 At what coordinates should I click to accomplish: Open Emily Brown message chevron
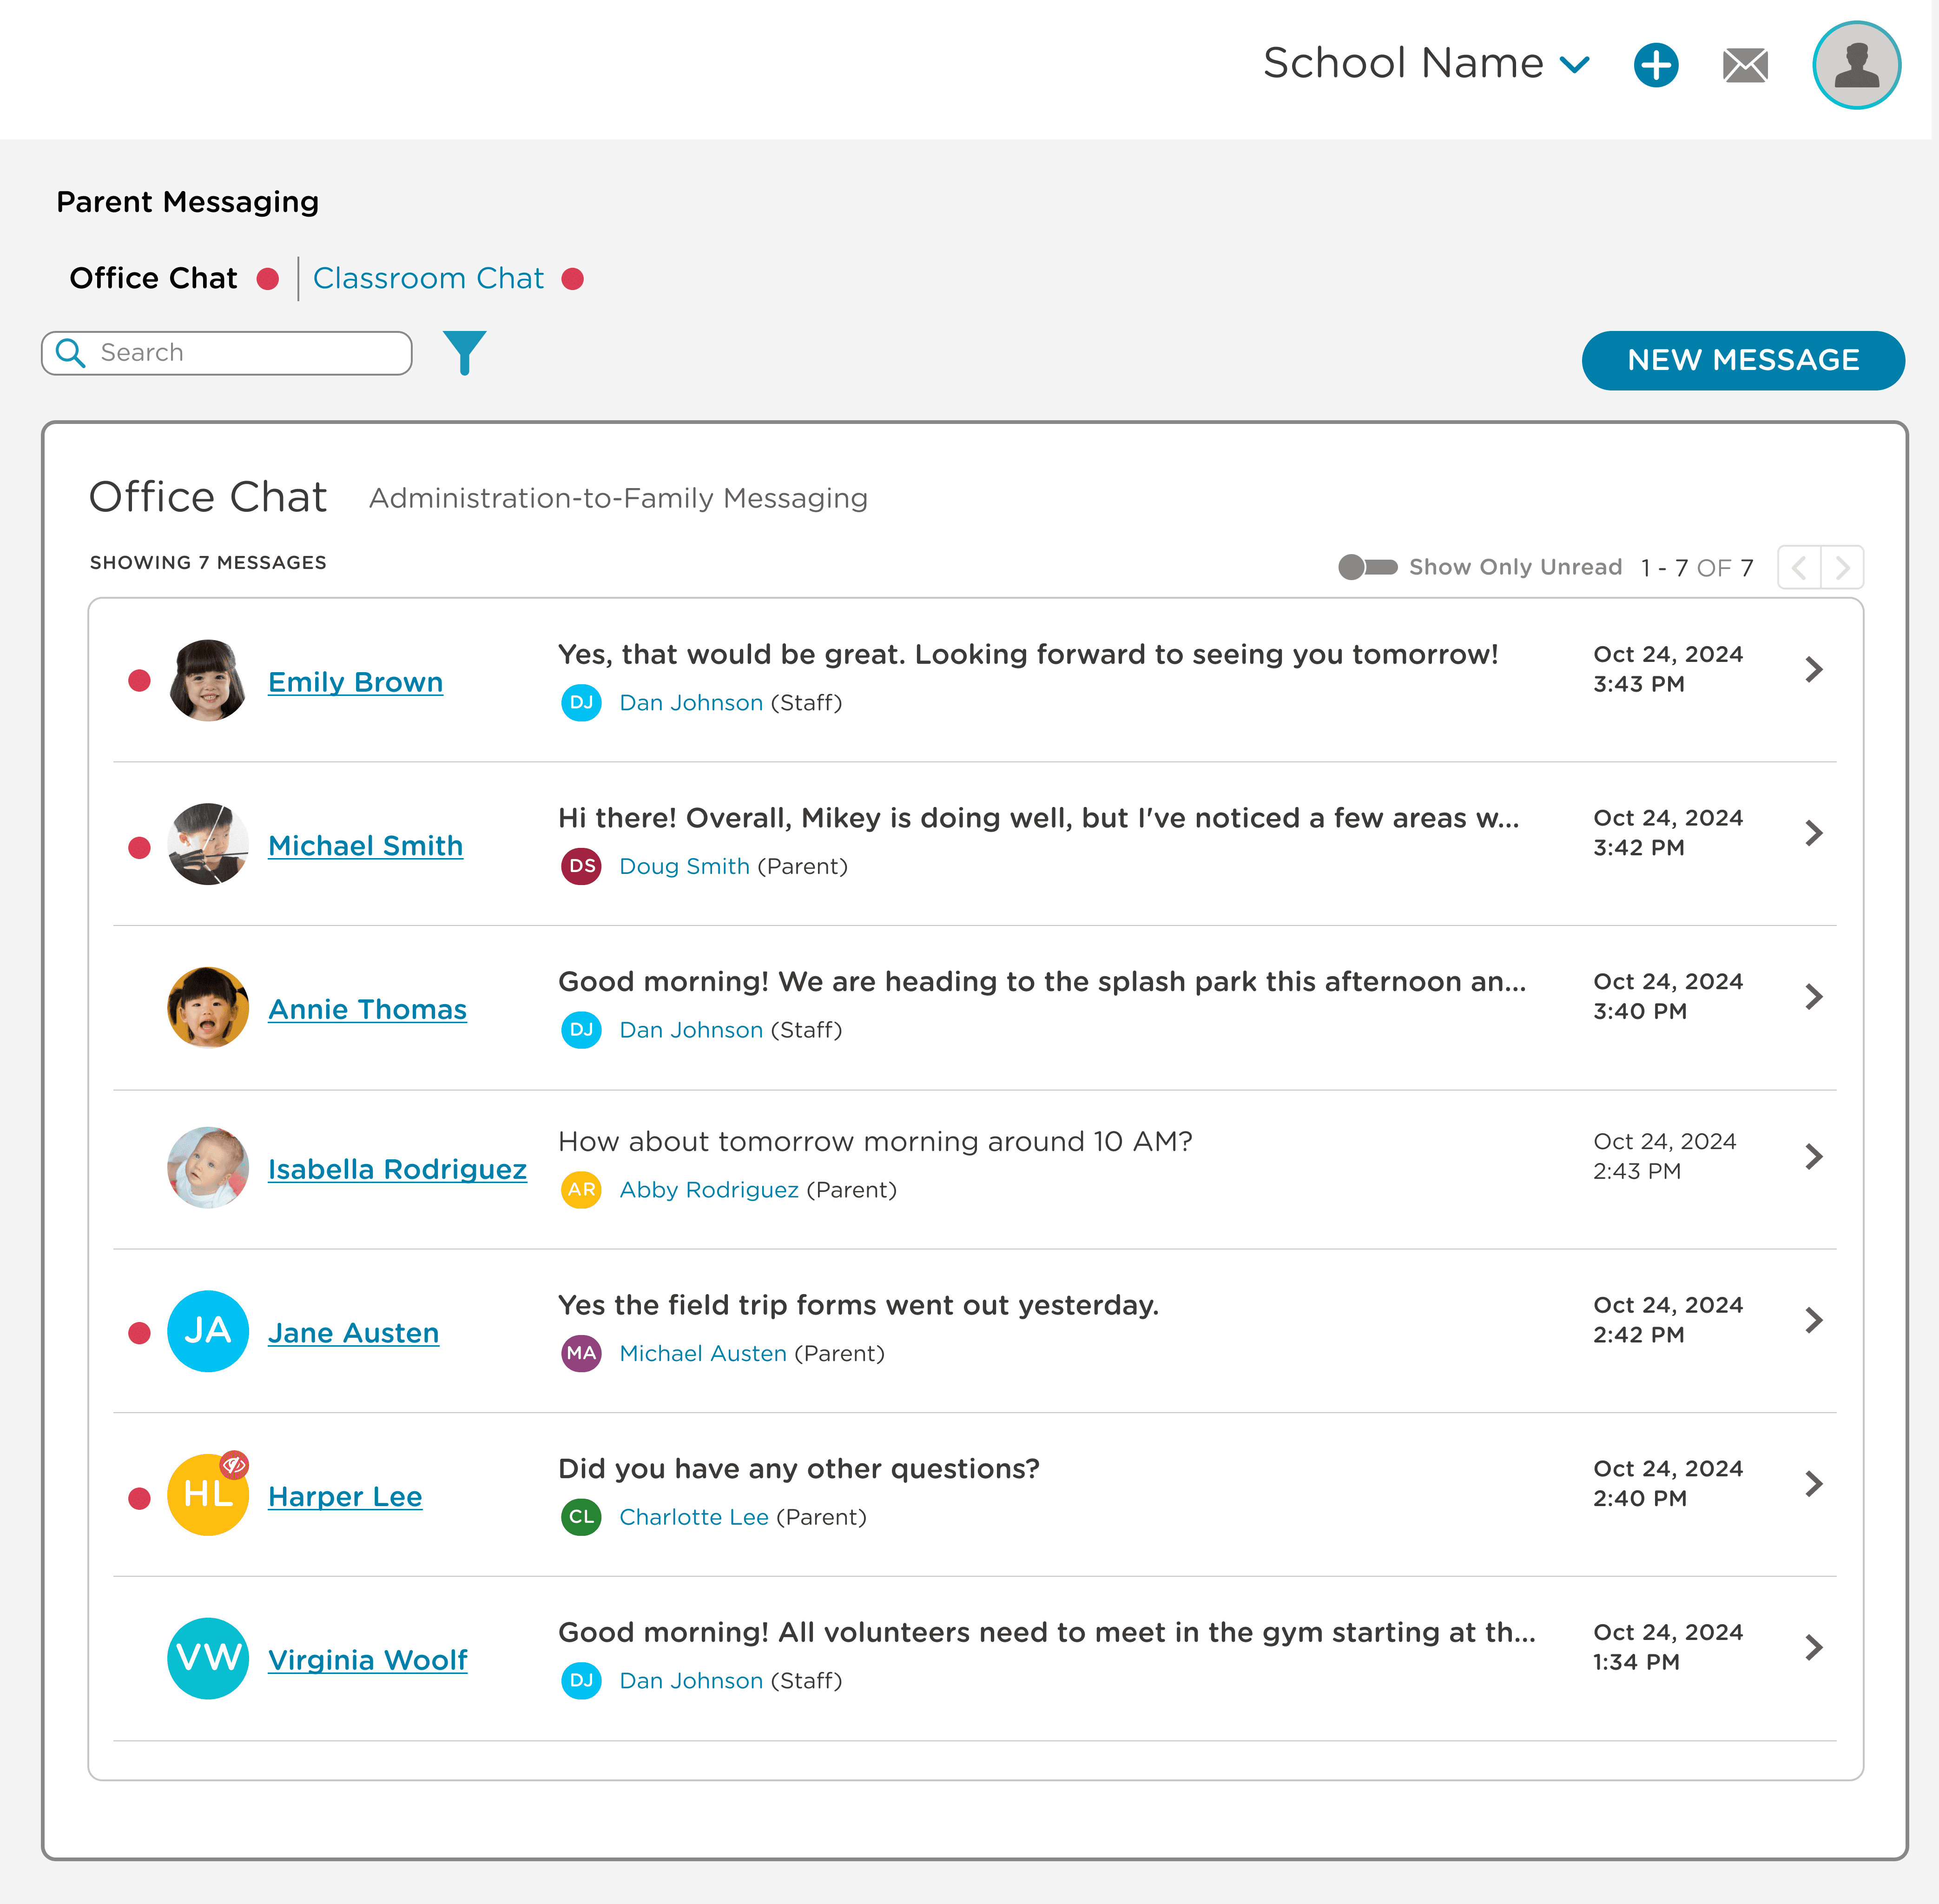tap(1814, 669)
